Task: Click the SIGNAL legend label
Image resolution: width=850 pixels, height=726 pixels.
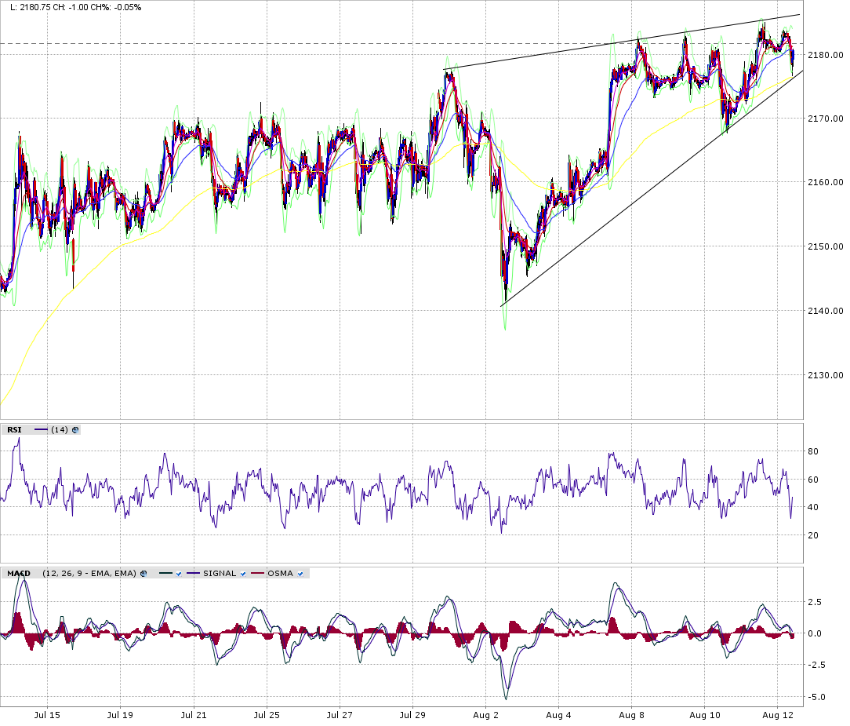Action: click(x=220, y=574)
